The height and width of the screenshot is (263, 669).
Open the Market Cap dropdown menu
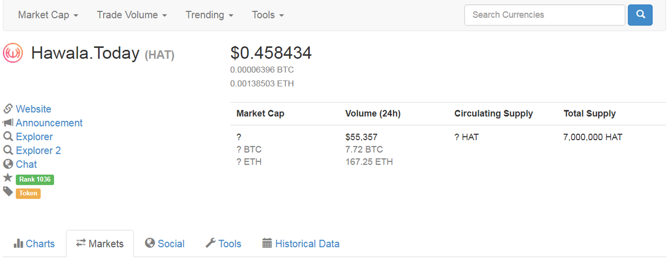[48, 15]
